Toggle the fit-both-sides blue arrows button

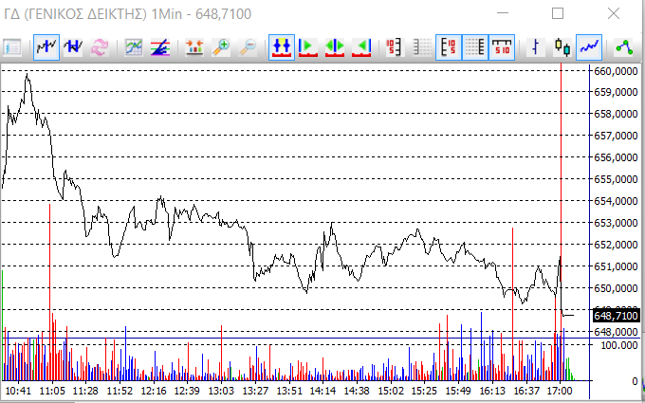point(282,47)
